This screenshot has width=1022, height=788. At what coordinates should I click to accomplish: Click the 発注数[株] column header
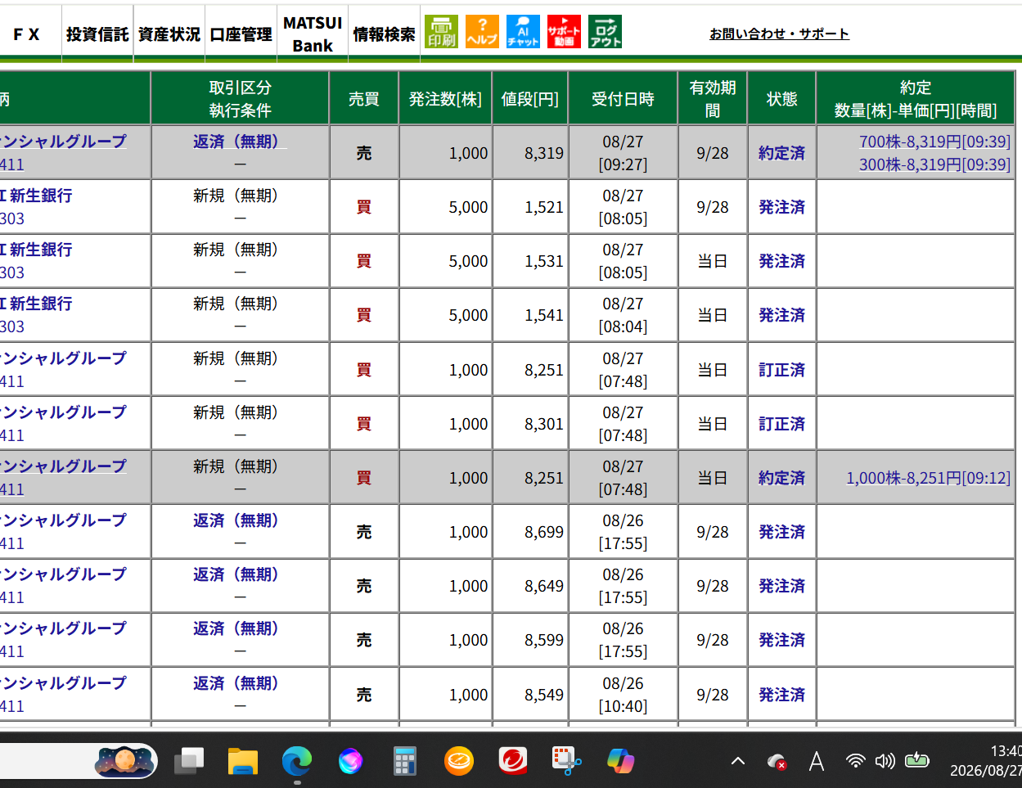[x=445, y=99]
